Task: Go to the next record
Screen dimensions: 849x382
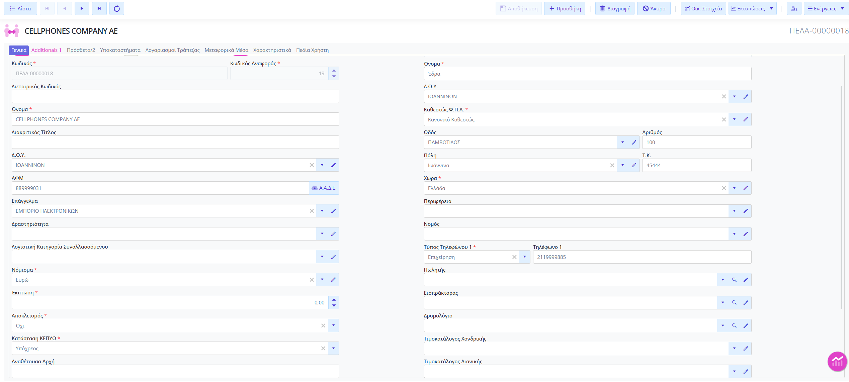Action: tap(82, 8)
